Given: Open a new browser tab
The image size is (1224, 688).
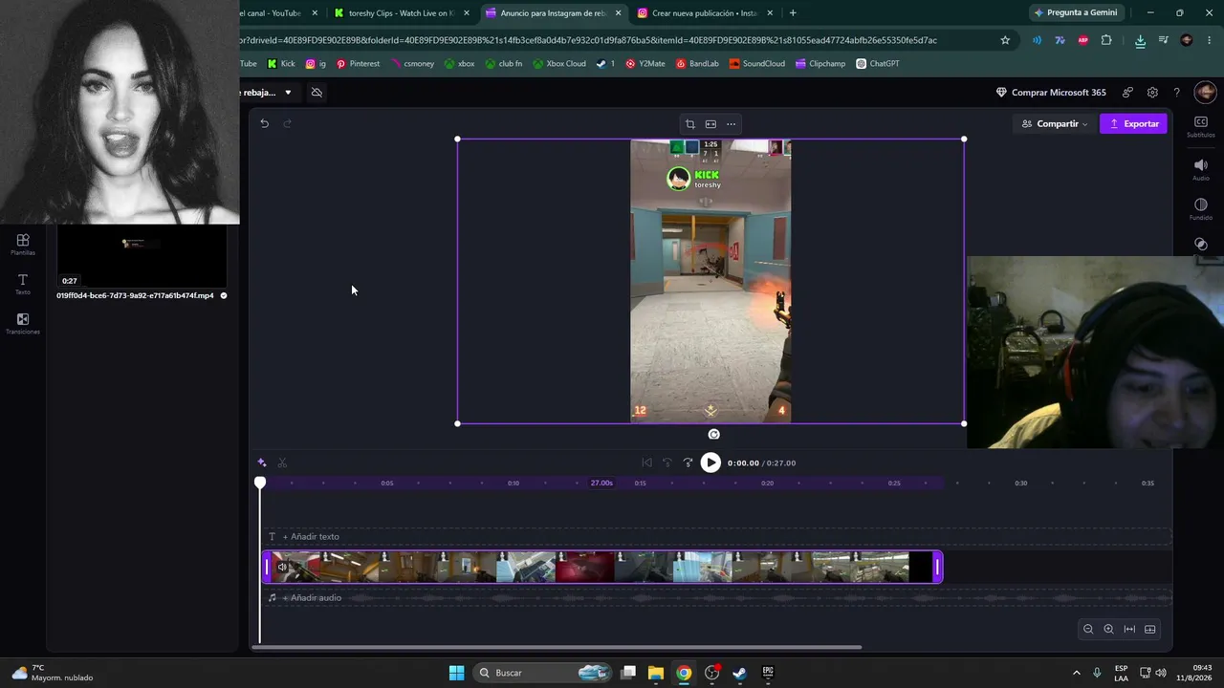Looking at the screenshot, I should [793, 13].
